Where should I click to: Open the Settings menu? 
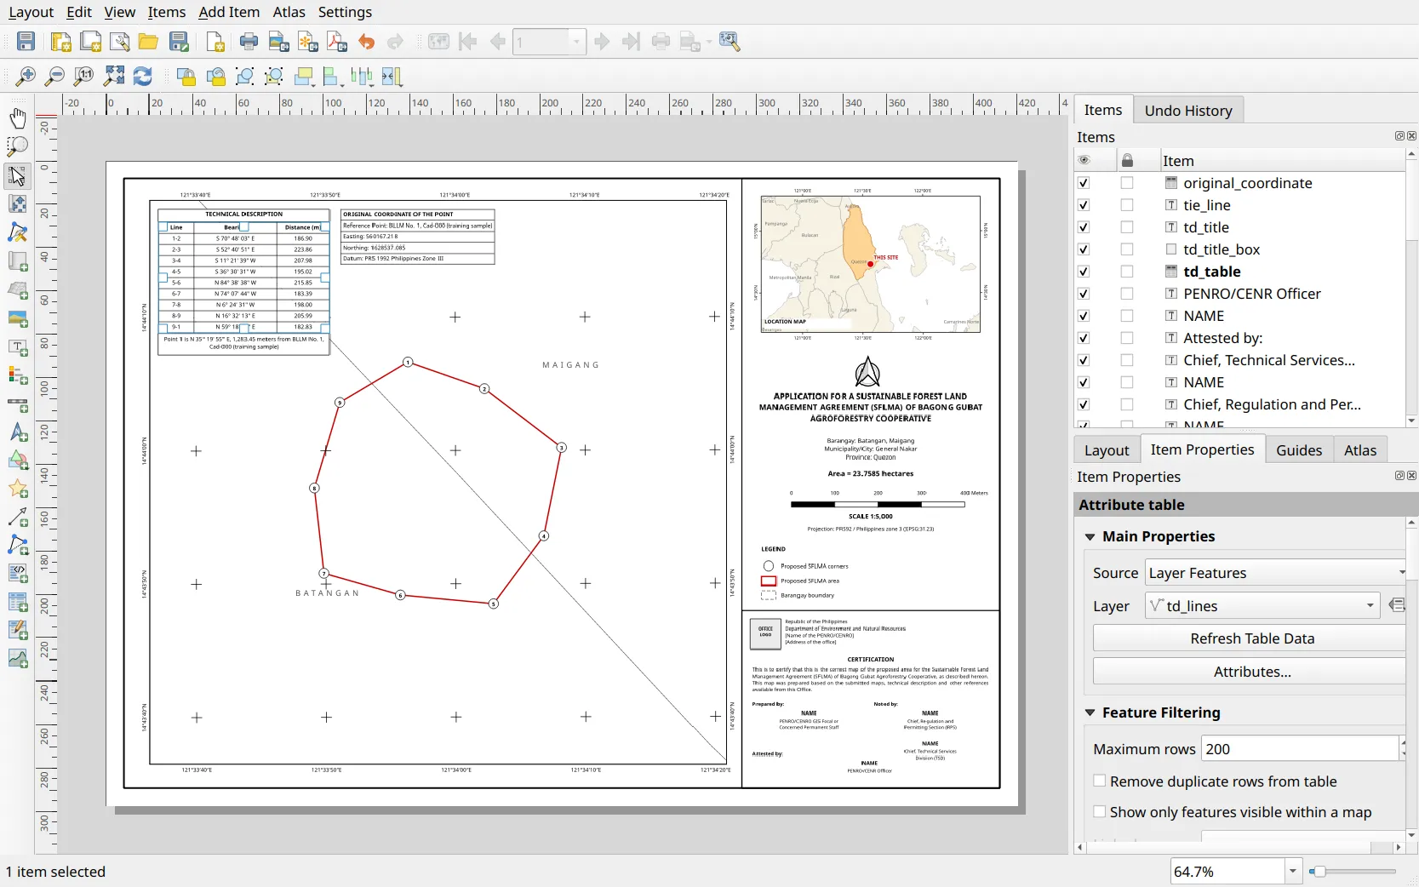345,12
